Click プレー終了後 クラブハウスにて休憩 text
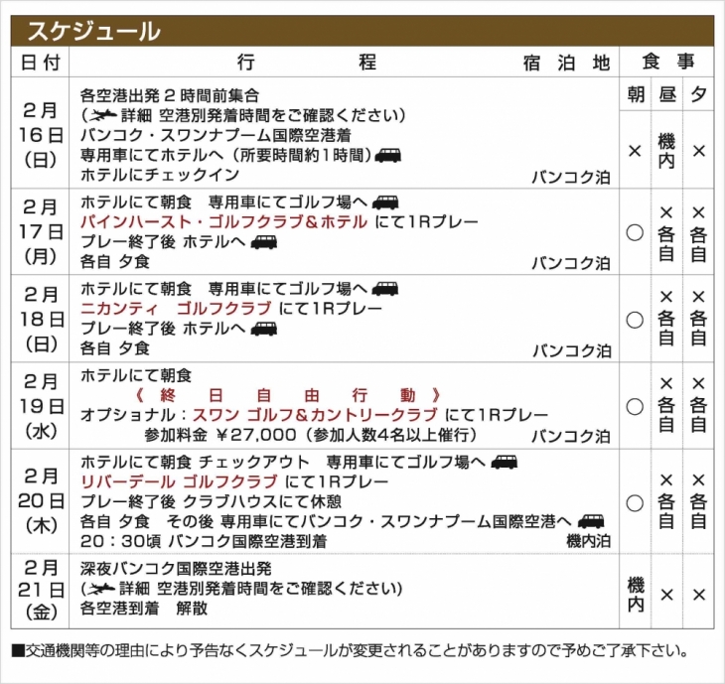This screenshot has width=725, height=684. pos(211,502)
